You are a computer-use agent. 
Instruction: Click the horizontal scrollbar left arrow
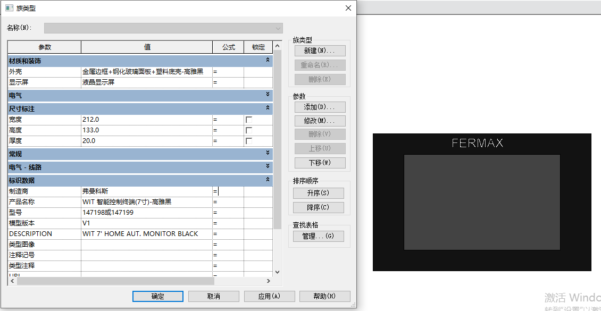(12, 281)
